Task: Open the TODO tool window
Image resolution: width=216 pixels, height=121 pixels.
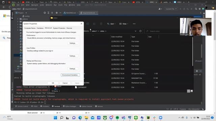Action: [x=34, y=106]
